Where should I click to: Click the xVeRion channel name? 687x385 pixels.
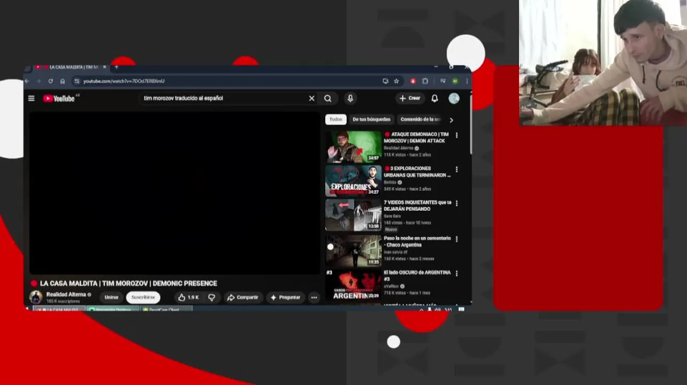click(391, 286)
